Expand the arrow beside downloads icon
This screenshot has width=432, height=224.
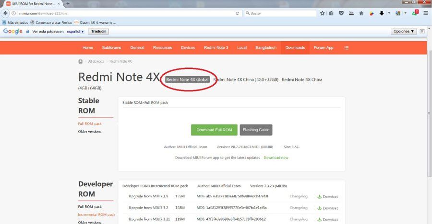pos(389,13)
